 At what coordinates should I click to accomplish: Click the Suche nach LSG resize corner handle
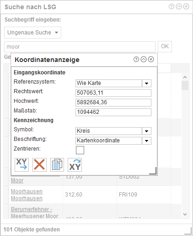pos(188,231)
